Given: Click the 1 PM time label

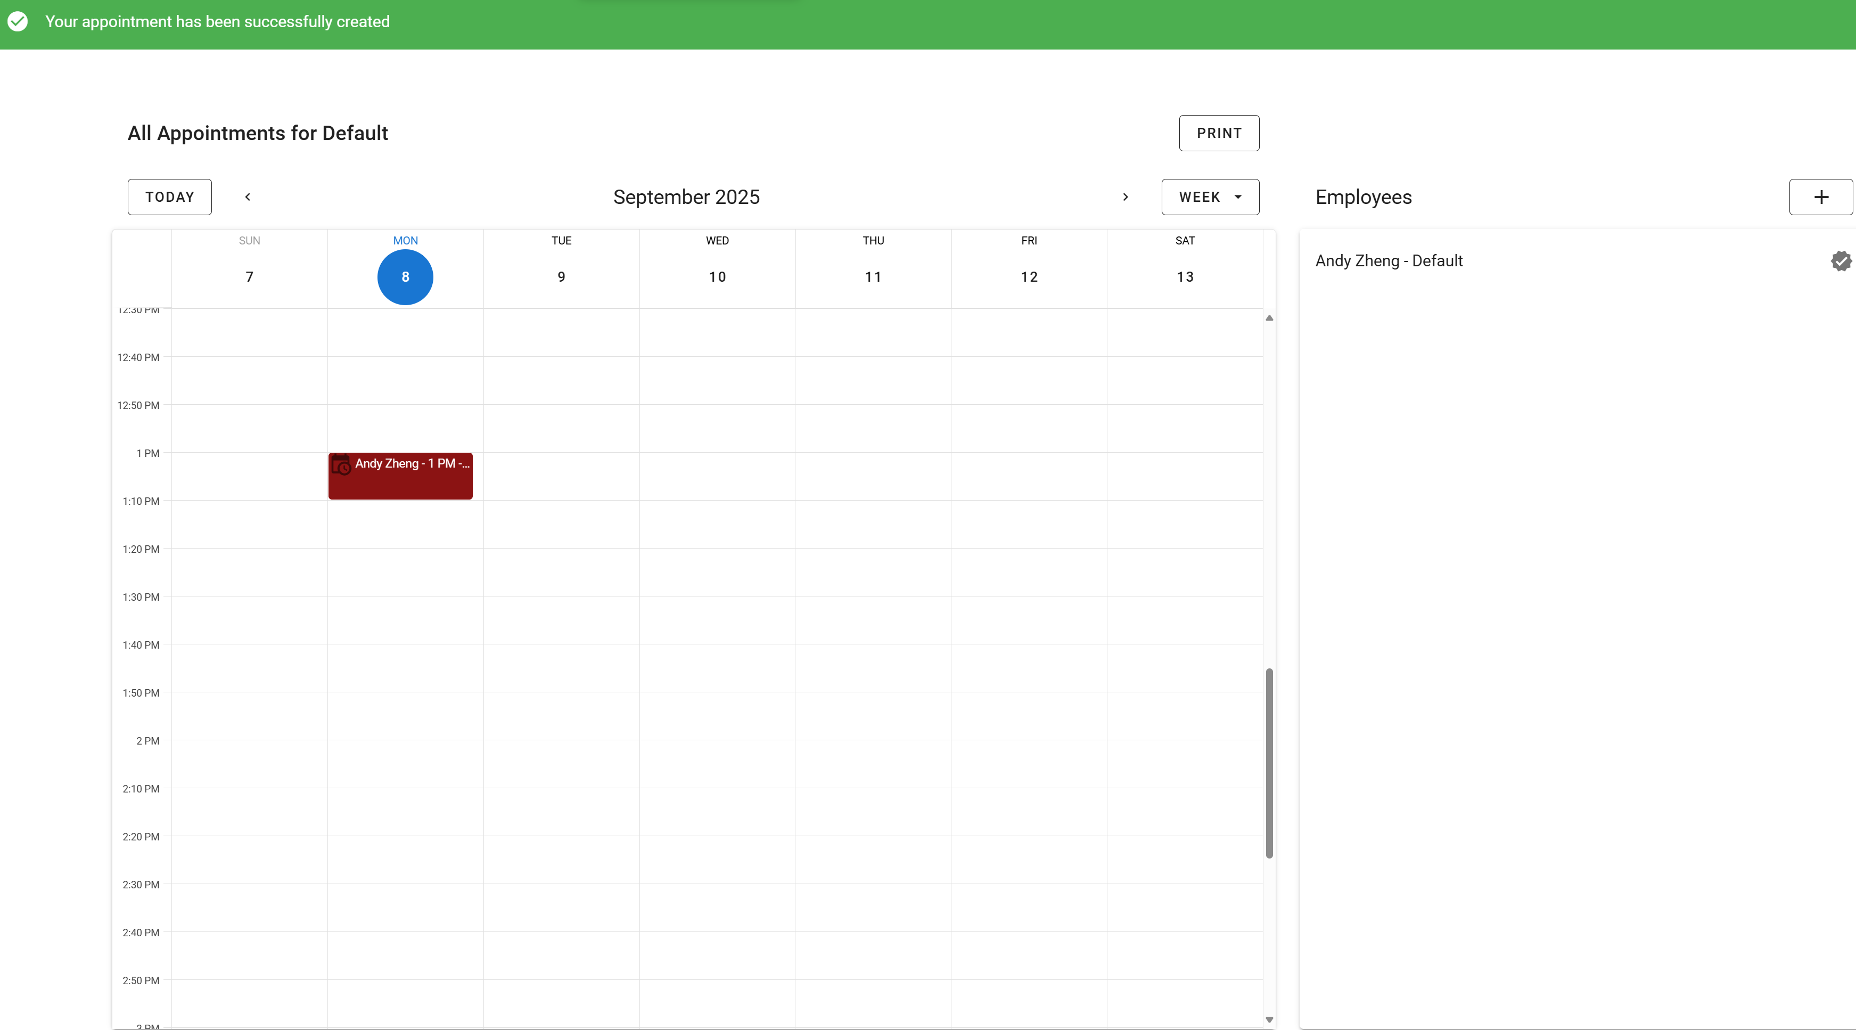Looking at the screenshot, I should click(x=147, y=453).
